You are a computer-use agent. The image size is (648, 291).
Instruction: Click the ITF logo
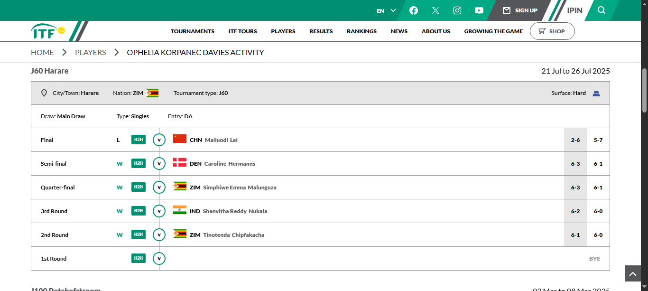[x=48, y=31]
